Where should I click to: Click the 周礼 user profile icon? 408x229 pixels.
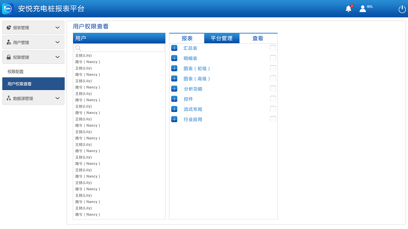point(362,9)
